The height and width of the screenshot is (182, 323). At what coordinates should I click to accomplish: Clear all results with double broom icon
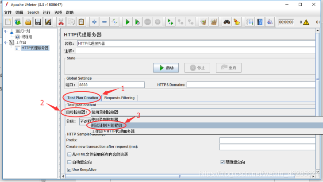coord(214,22)
